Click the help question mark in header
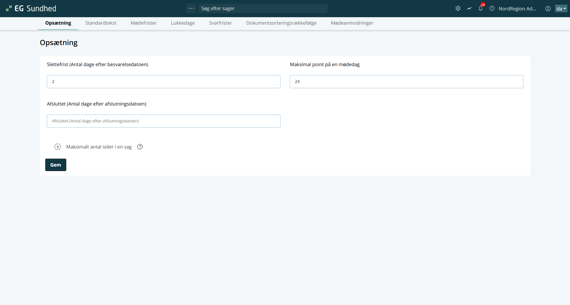Image resolution: width=570 pixels, height=305 pixels. coord(492,9)
